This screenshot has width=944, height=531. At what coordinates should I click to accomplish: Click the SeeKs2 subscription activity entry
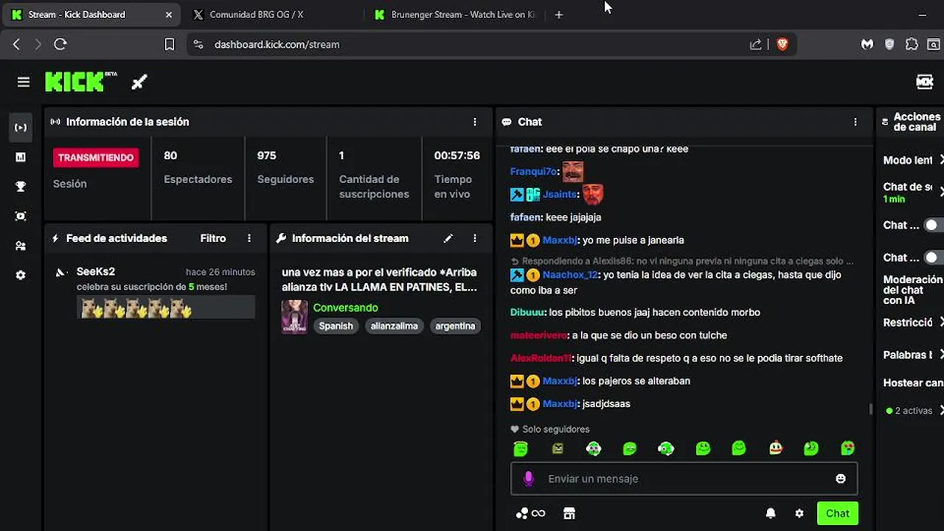pos(156,291)
